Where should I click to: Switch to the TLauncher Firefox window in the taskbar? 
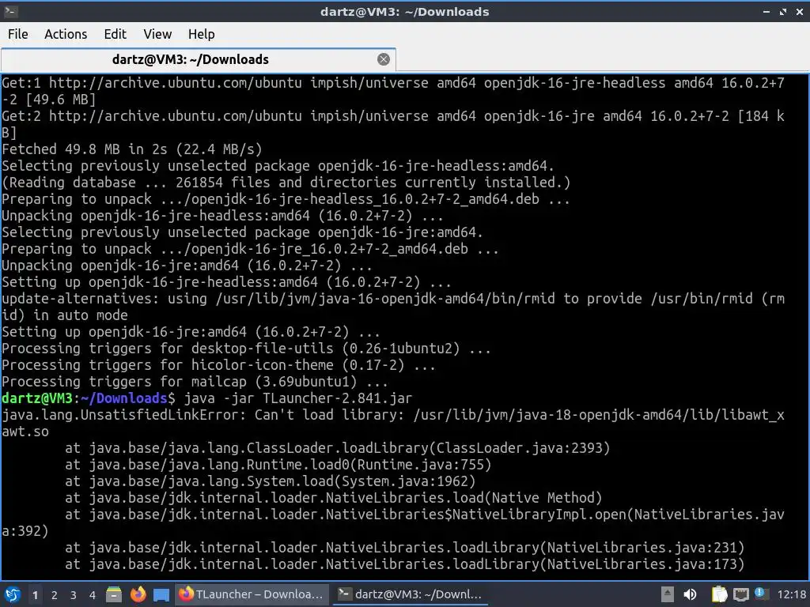tap(252, 594)
